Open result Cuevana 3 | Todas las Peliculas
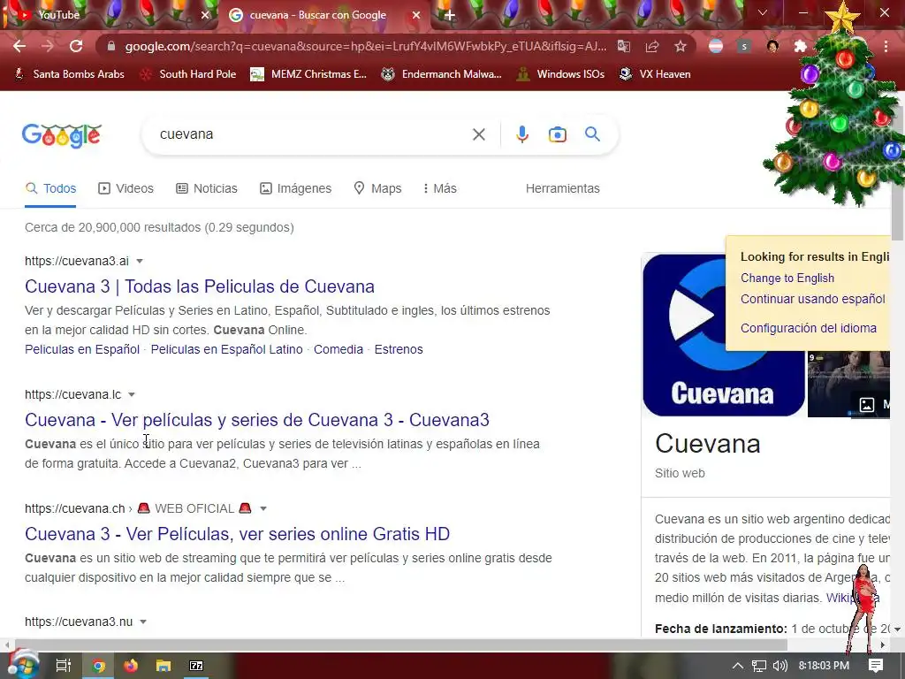This screenshot has width=905, height=679. (200, 286)
